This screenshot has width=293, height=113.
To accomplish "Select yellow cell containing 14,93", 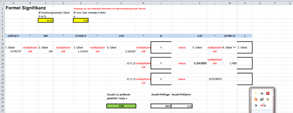I will click(46, 21).
